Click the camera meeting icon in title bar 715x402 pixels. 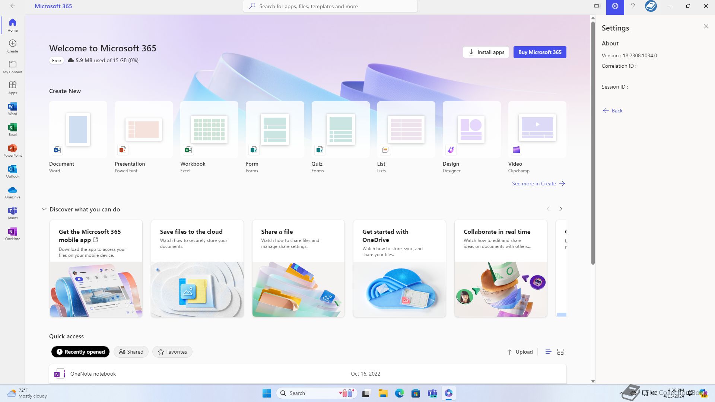(597, 6)
